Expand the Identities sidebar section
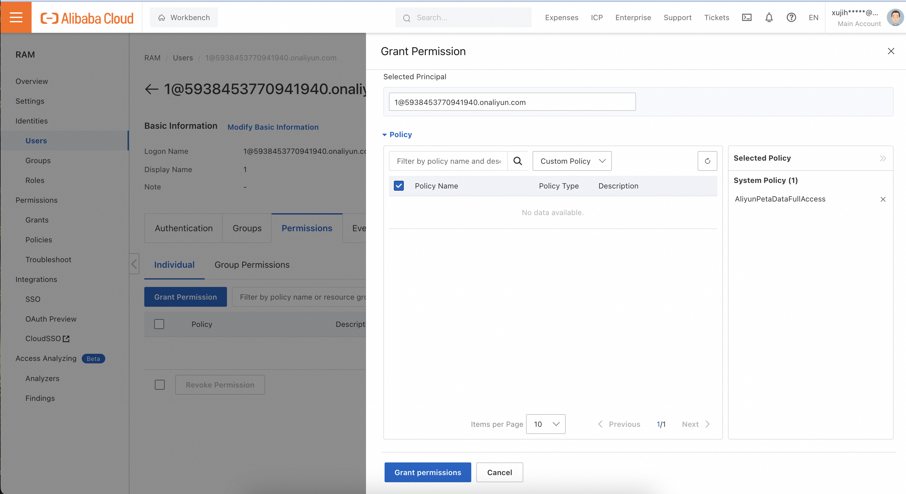The width and height of the screenshot is (906, 494). [32, 121]
